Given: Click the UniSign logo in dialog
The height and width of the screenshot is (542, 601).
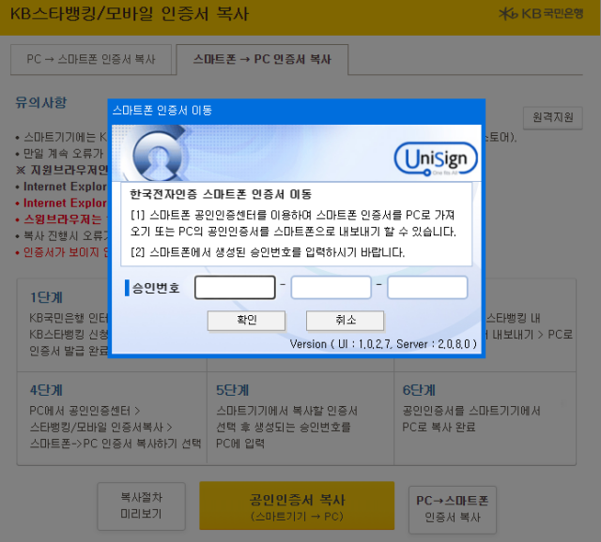Looking at the screenshot, I should pos(436,158).
